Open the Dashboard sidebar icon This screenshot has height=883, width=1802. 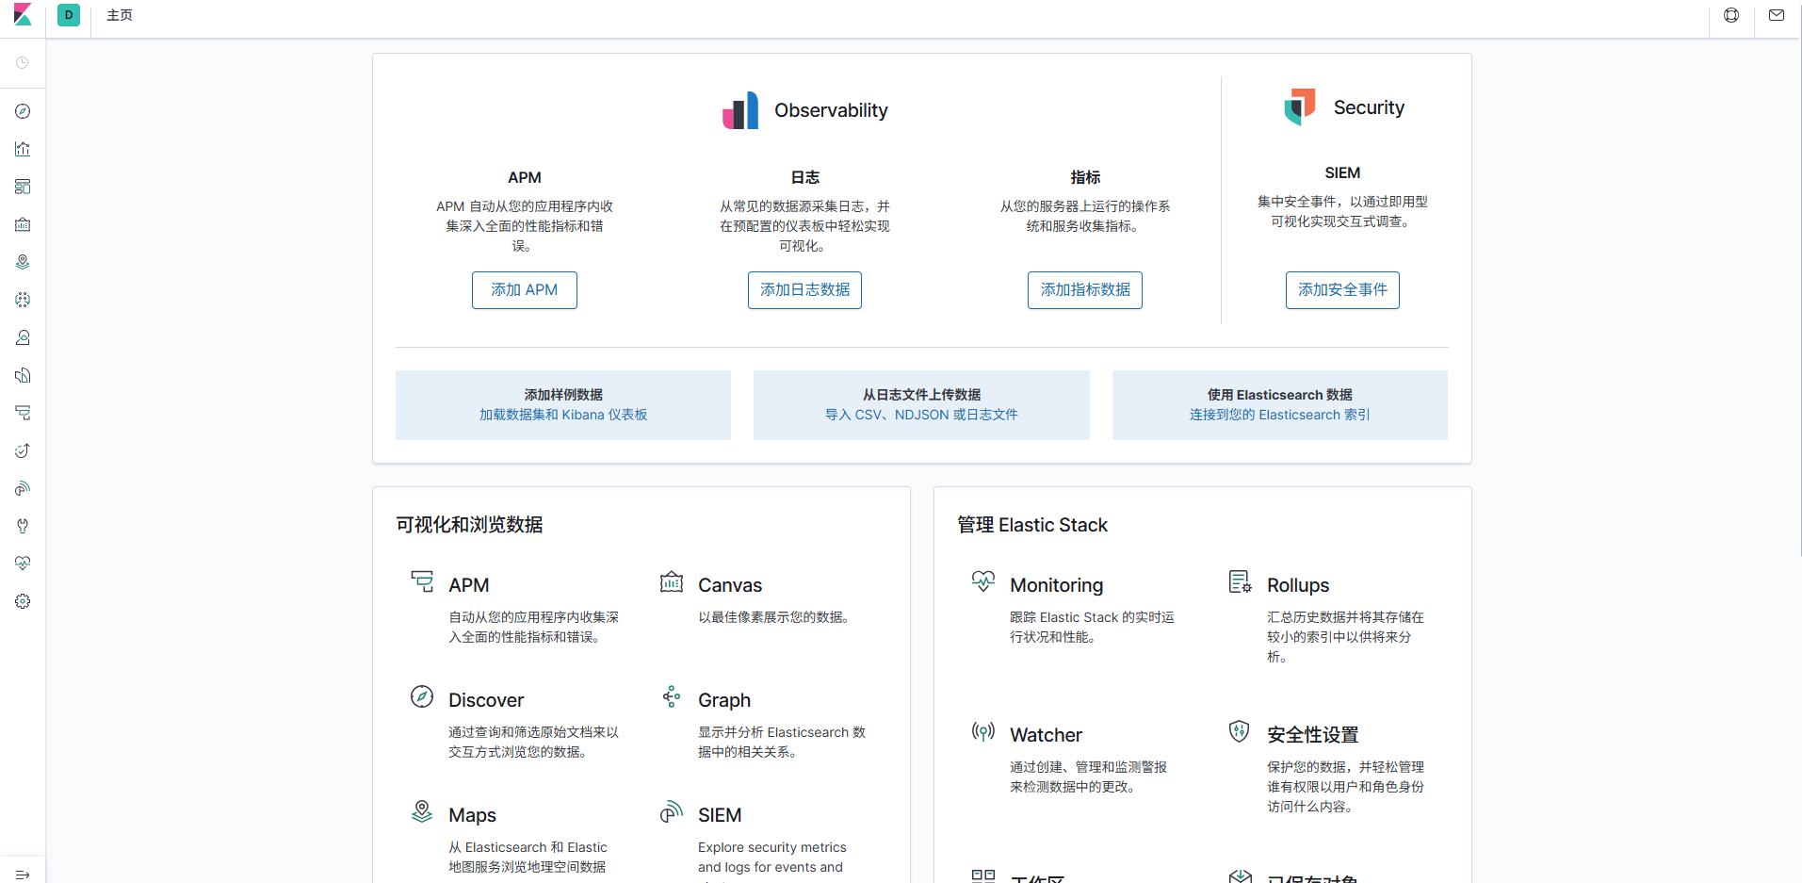[x=23, y=187]
